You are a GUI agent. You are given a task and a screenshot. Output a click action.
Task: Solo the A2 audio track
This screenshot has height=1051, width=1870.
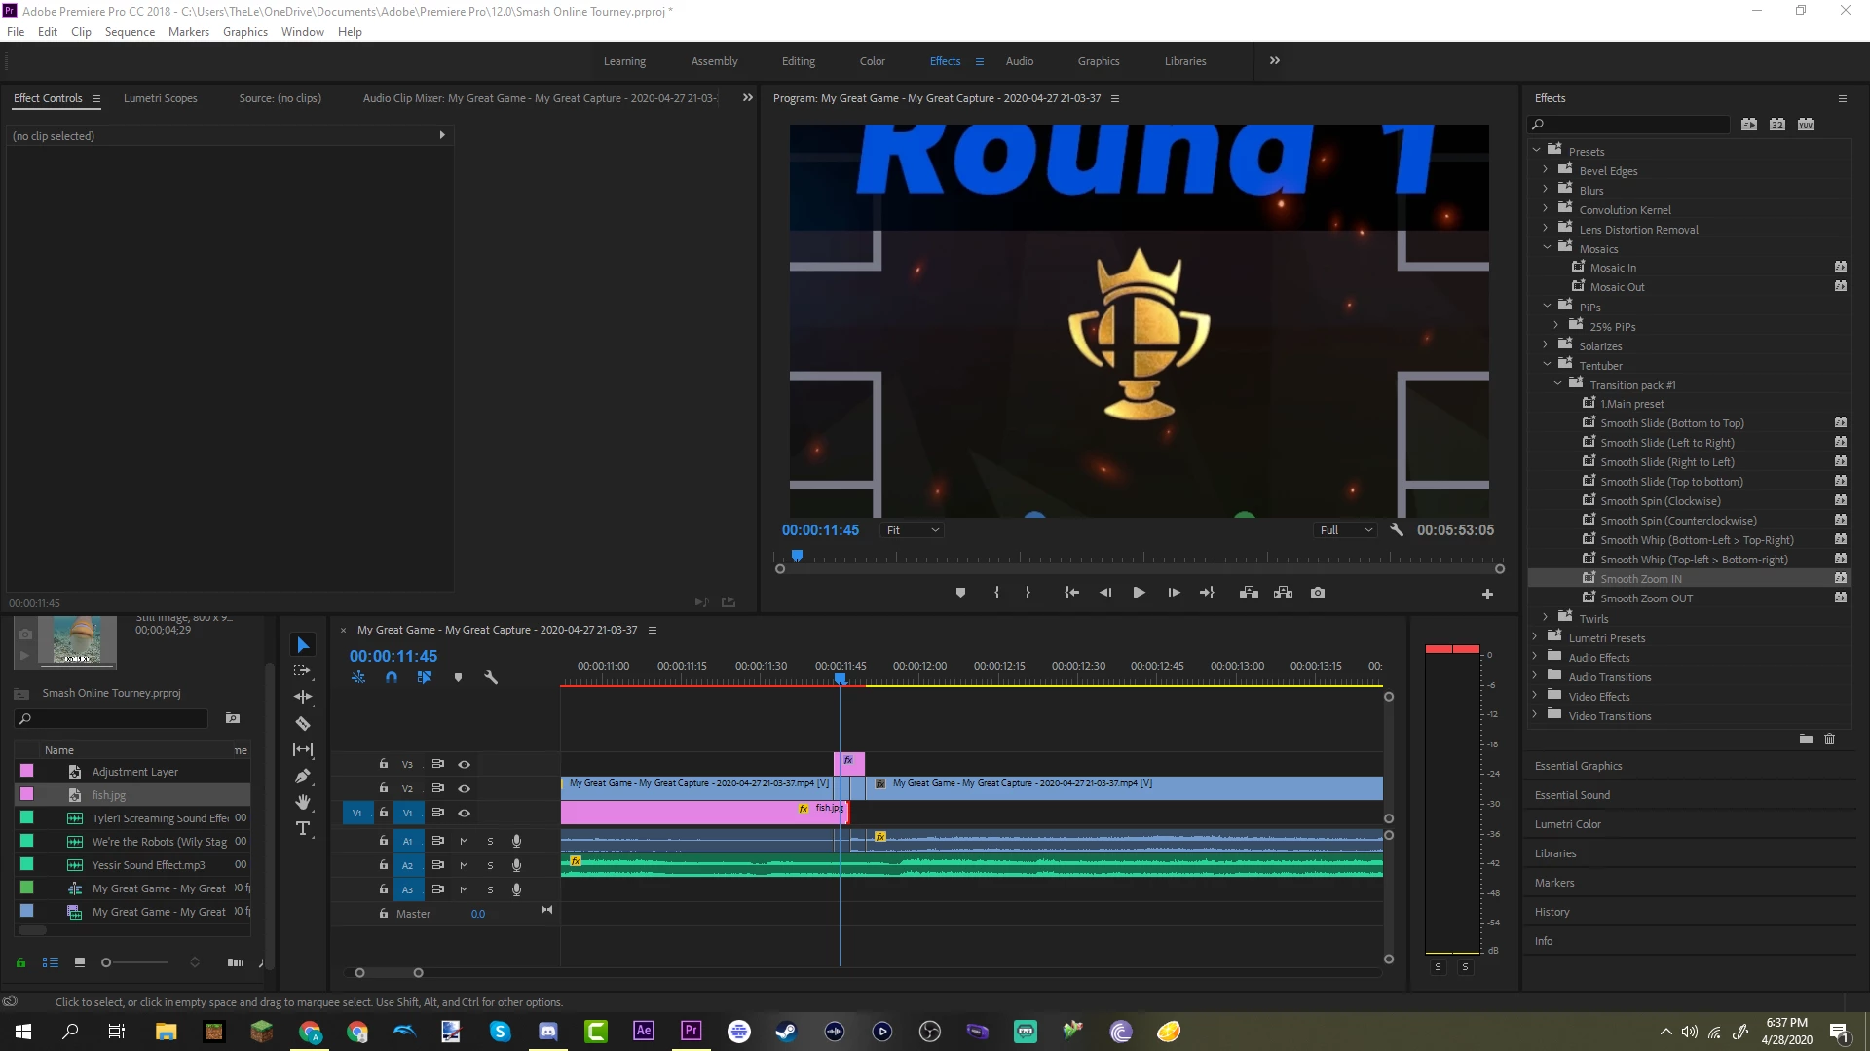coord(490,865)
